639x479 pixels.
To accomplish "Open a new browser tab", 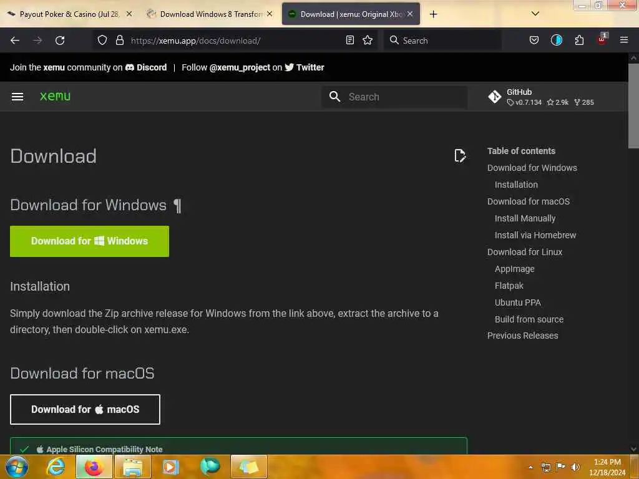I will (433, 14).
